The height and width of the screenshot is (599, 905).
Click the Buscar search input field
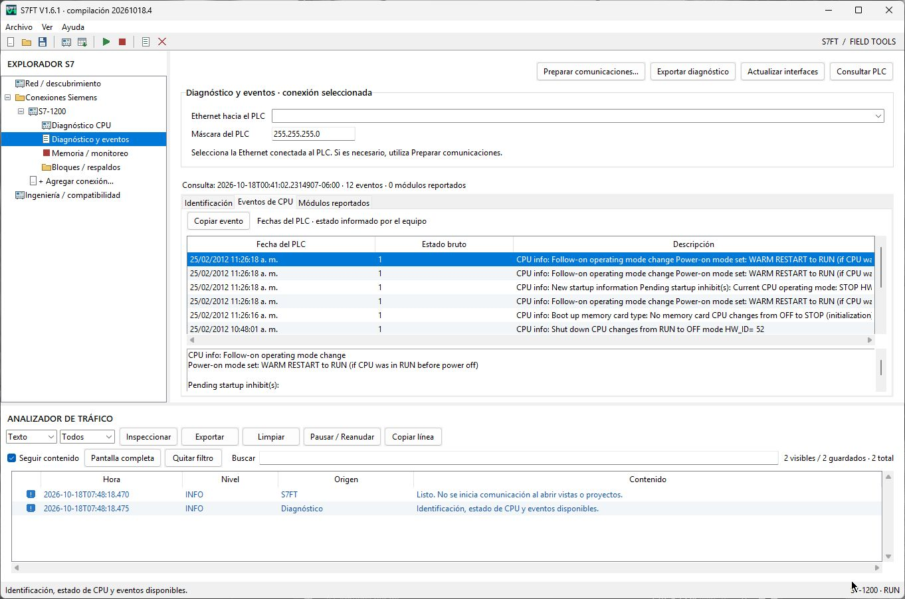[518, 458]
